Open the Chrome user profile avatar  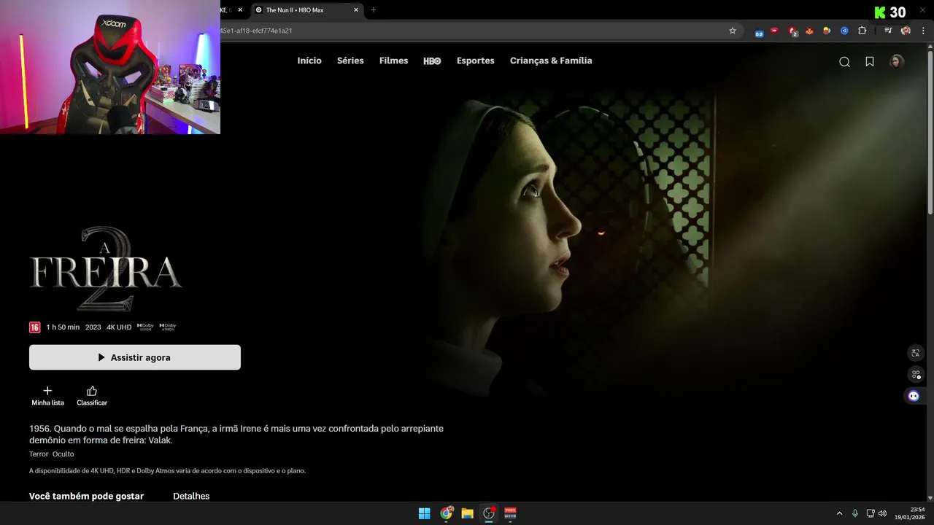(906, 31)
